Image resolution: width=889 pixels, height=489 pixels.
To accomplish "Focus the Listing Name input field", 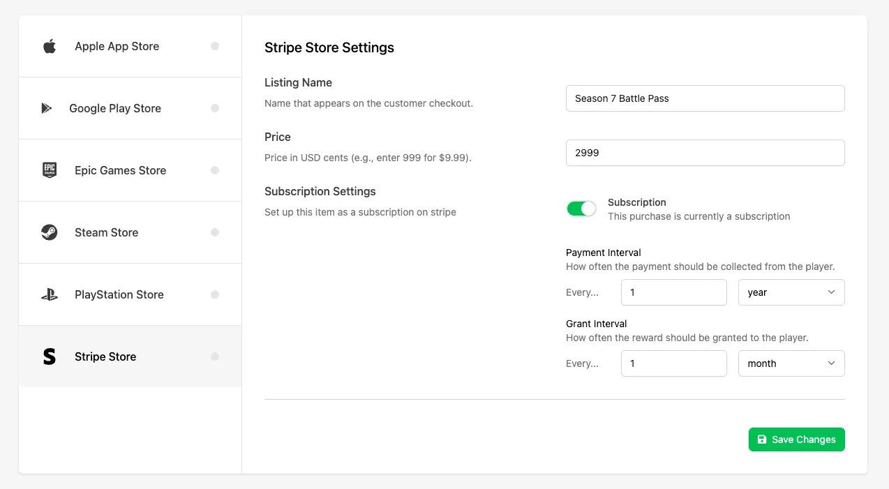I will point(705,98).
